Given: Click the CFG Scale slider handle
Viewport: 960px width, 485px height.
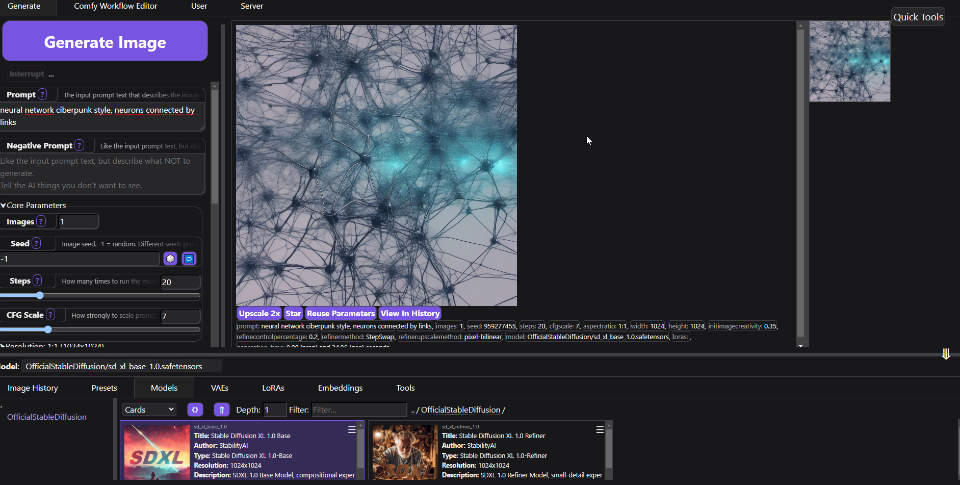Looking at the screenshot, I should pyautogui.click(x=48, y=329).
